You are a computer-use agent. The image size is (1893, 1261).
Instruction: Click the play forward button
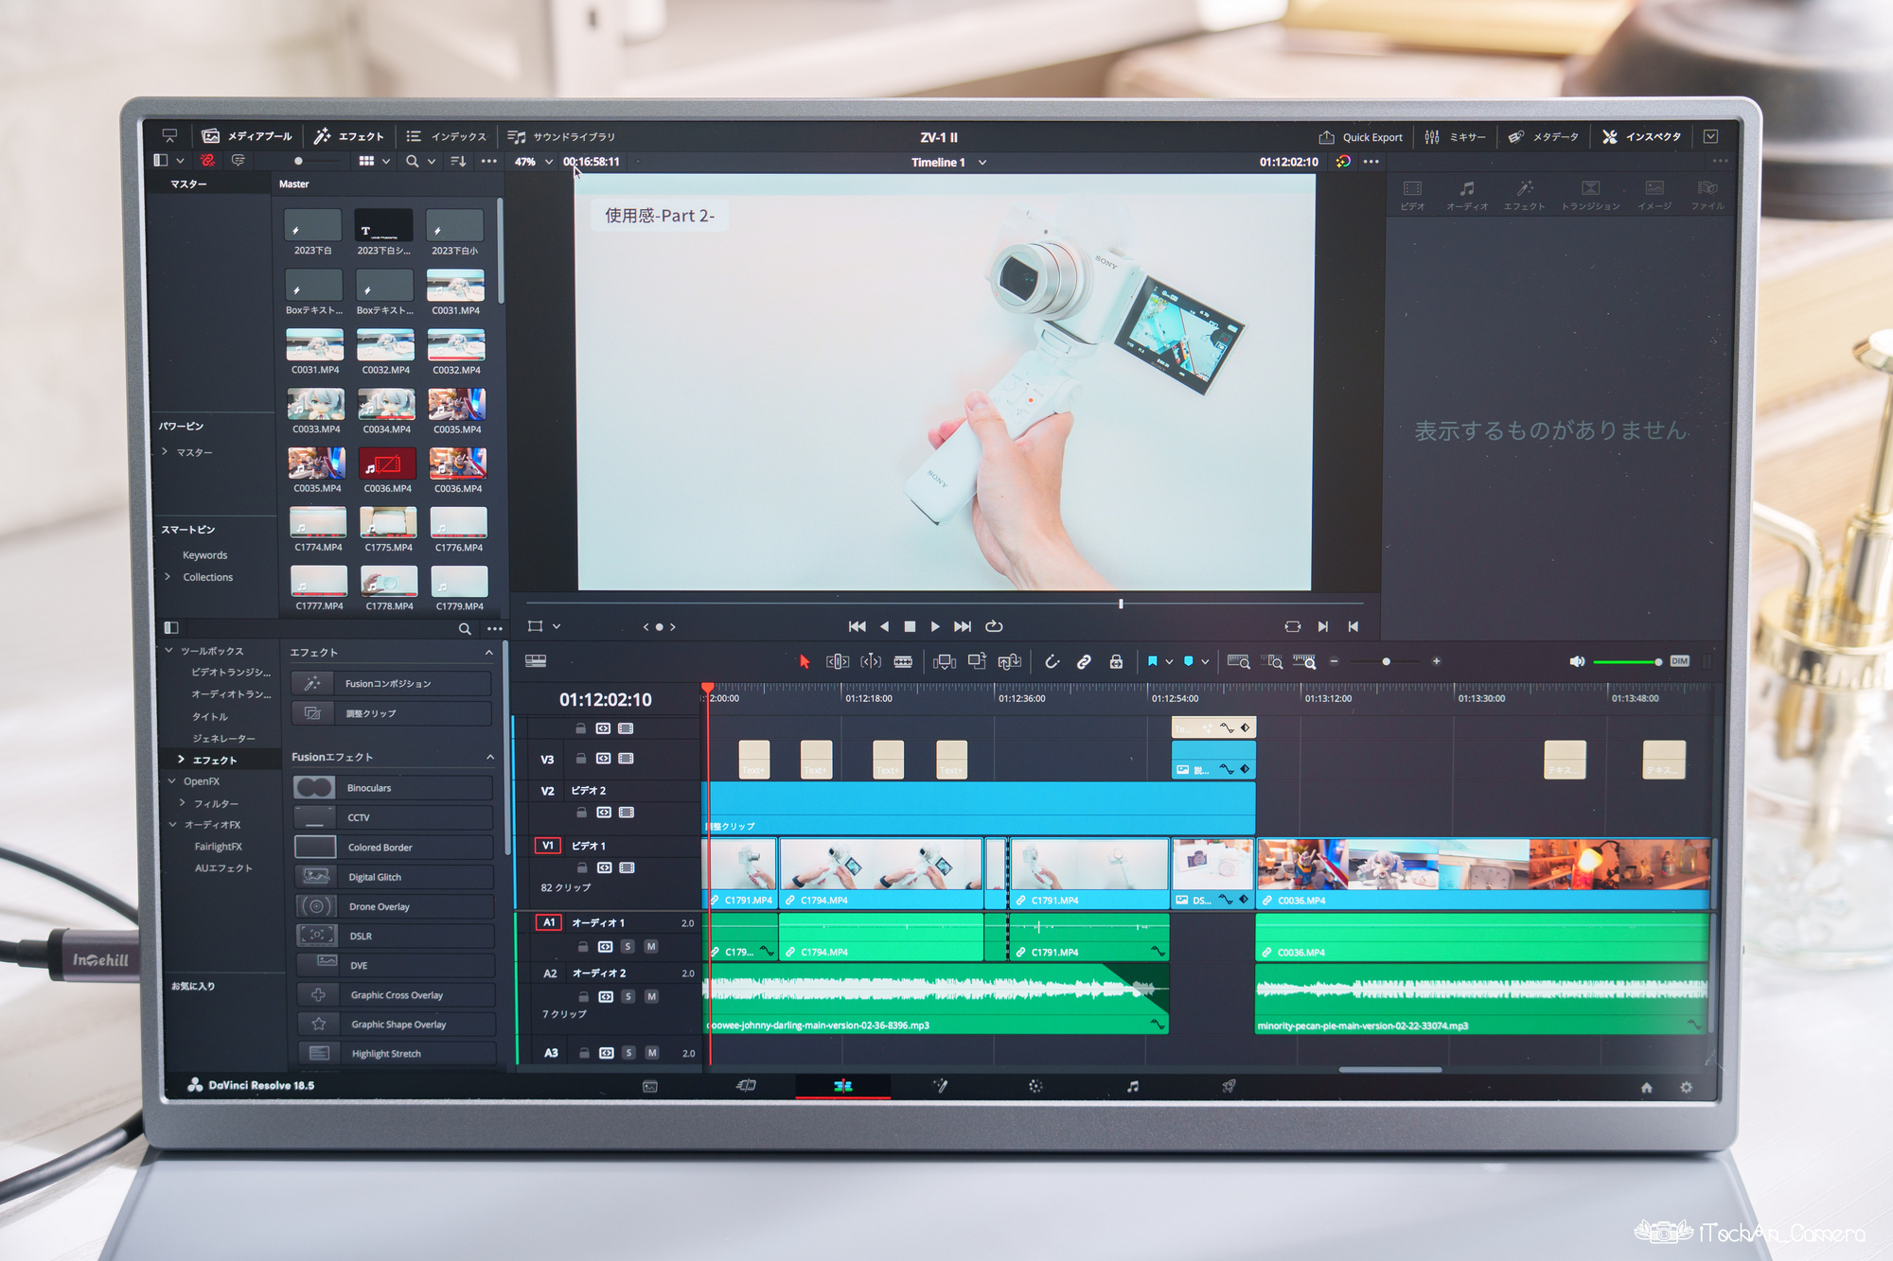coord(935,626)
